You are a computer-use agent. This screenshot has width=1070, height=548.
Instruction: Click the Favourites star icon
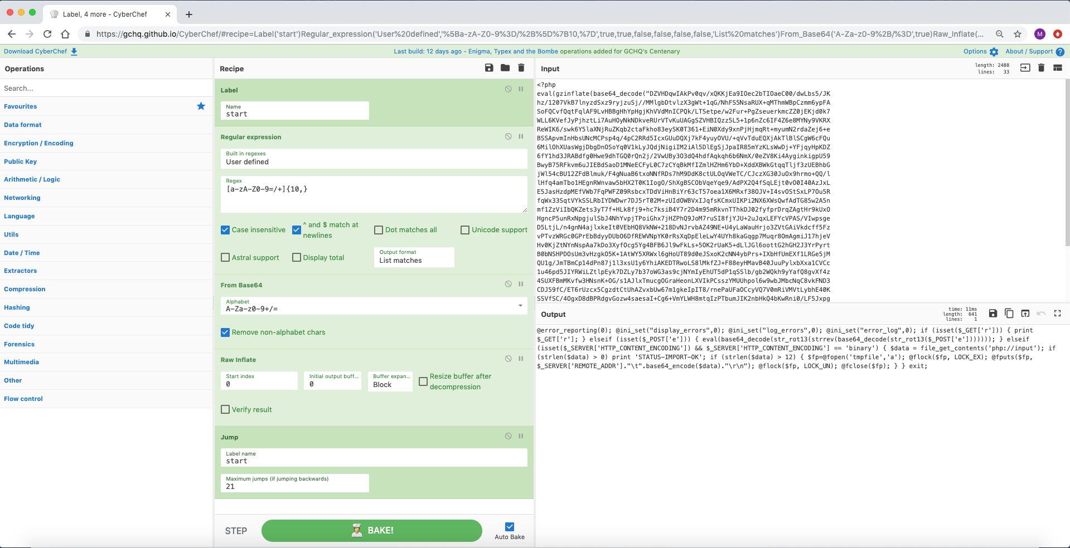[201, 106]
